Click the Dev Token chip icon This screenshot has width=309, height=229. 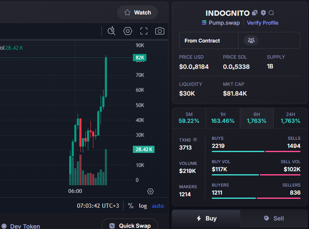(4, 226)
